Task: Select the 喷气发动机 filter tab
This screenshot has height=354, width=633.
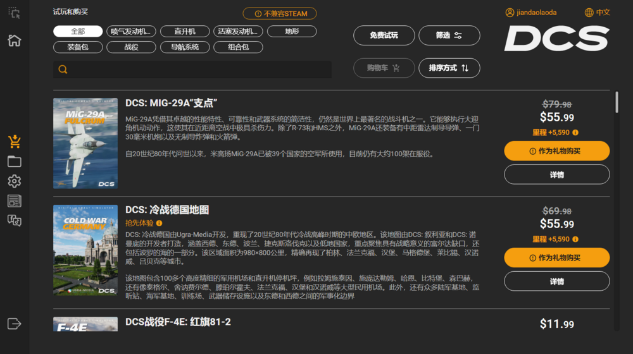Action: 131,32
